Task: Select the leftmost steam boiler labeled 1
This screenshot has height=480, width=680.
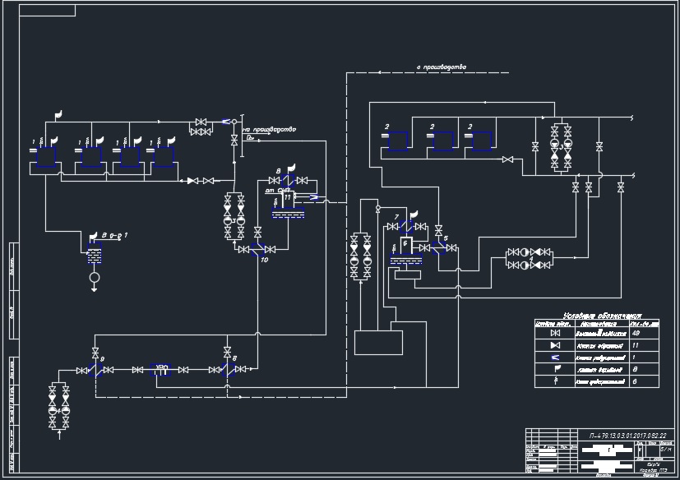Action: [x=45, y=157]
